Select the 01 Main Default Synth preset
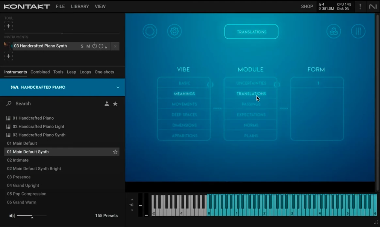 click(x=62, y=152)
